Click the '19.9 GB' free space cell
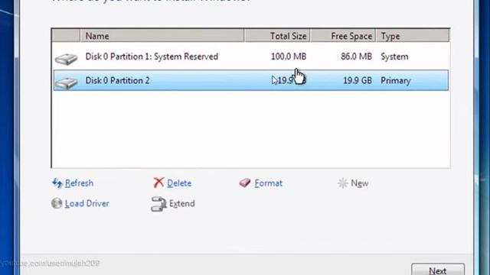The height and width of the screenshot is (275, 490). pyautogui.click(x=358, y=80)
